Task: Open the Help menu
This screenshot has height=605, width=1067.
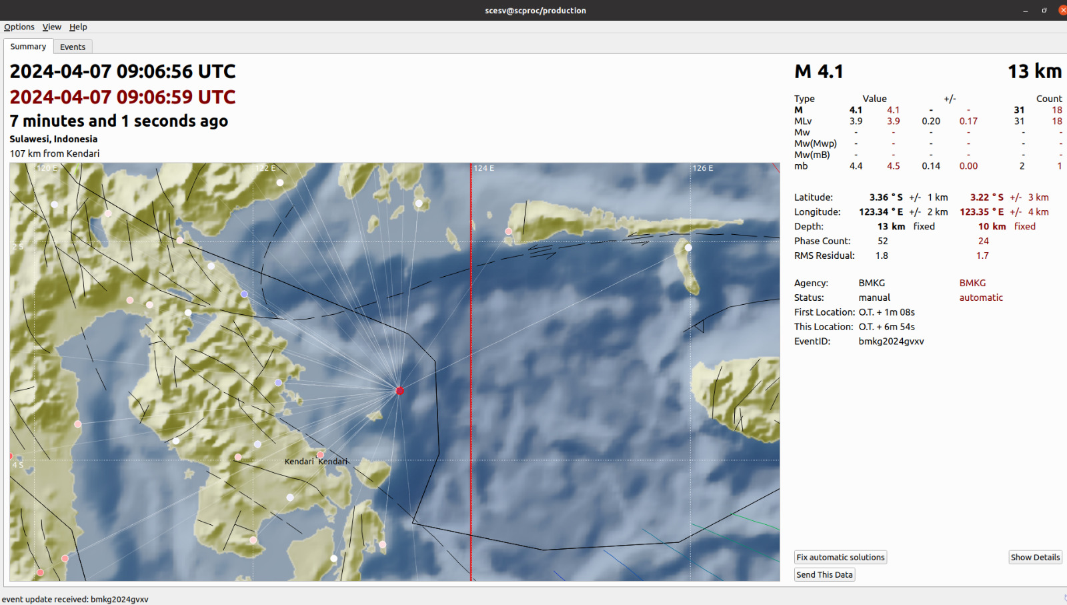Action: tap(78, 27)
